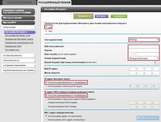
Task: Click first octet of Мой IP-адрес
Action: (x=133, y=69)
